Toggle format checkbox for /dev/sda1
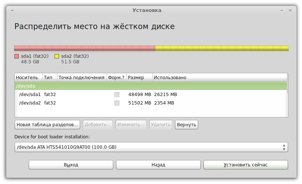Image resolution: width=302 pixels, height=184 pixels. [x=117, y=95]
